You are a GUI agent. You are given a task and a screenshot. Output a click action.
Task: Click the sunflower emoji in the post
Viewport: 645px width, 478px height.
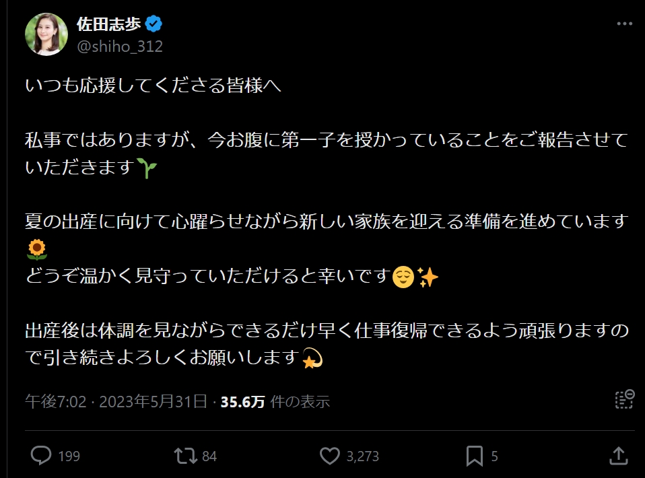36,250
